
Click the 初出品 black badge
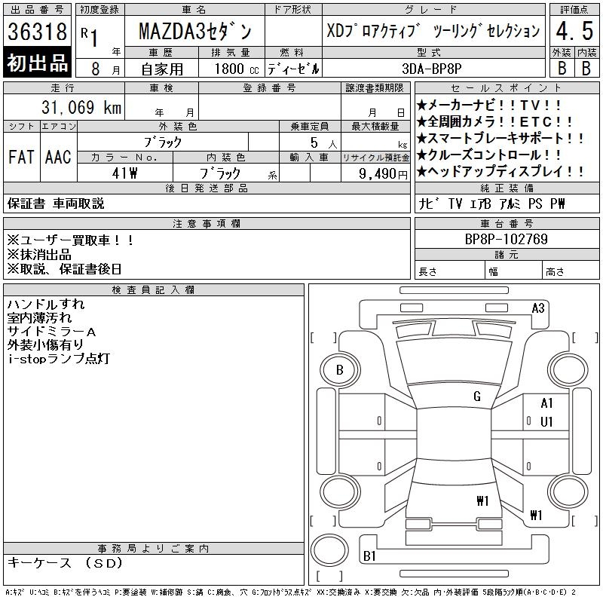tap(37, 63)
